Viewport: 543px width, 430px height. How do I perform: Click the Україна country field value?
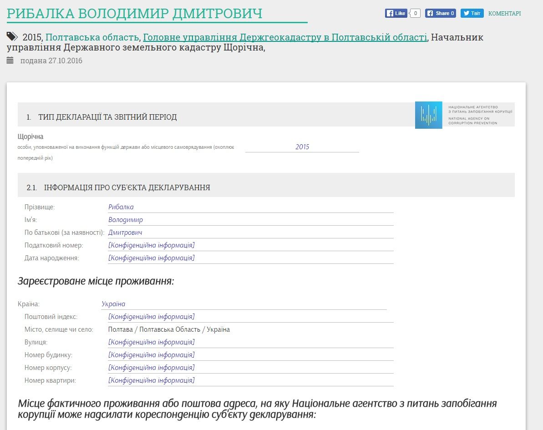point(113,304)
